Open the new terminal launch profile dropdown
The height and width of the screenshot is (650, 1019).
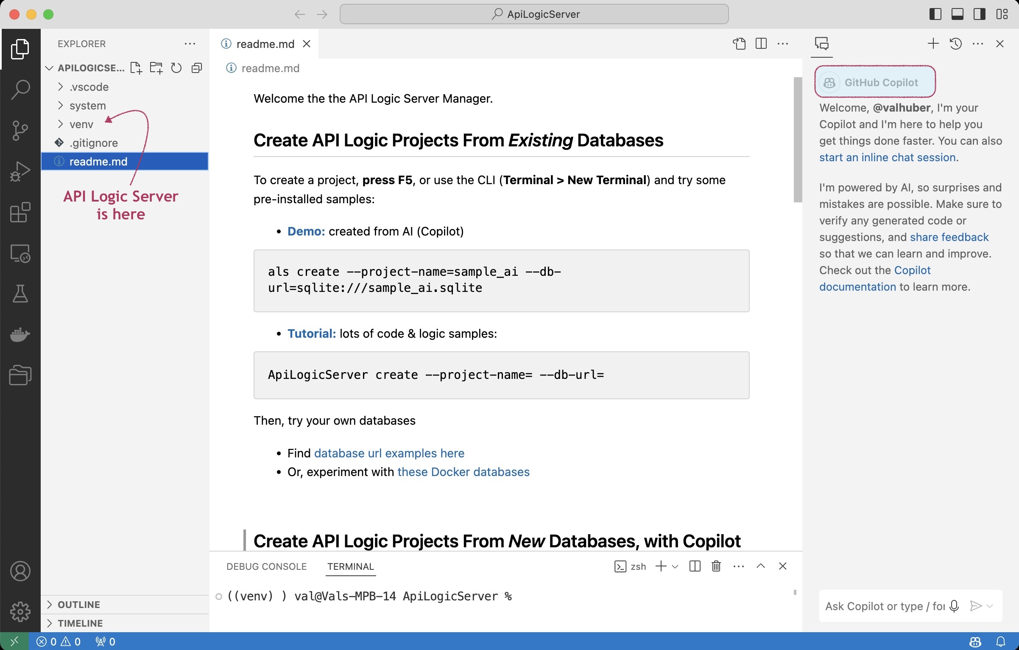point(676,566)
